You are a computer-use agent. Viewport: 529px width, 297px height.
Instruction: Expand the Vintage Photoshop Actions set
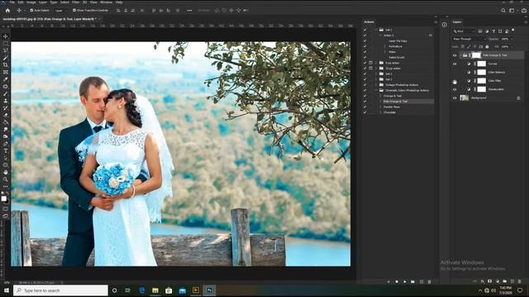(376, 85)
